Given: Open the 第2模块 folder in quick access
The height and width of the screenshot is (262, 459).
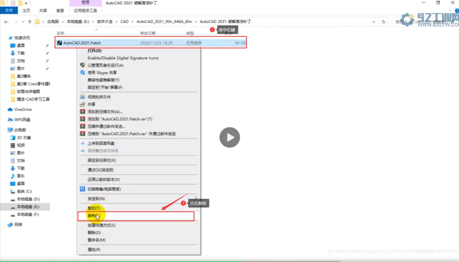Looking at the screenshot, I should 23,76.
